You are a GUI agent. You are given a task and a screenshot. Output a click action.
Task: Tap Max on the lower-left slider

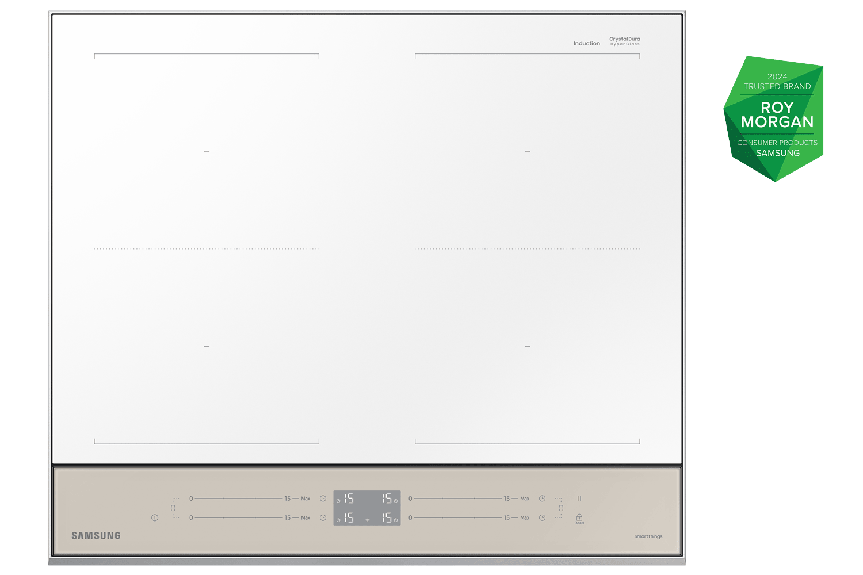[x=306, y=518]
